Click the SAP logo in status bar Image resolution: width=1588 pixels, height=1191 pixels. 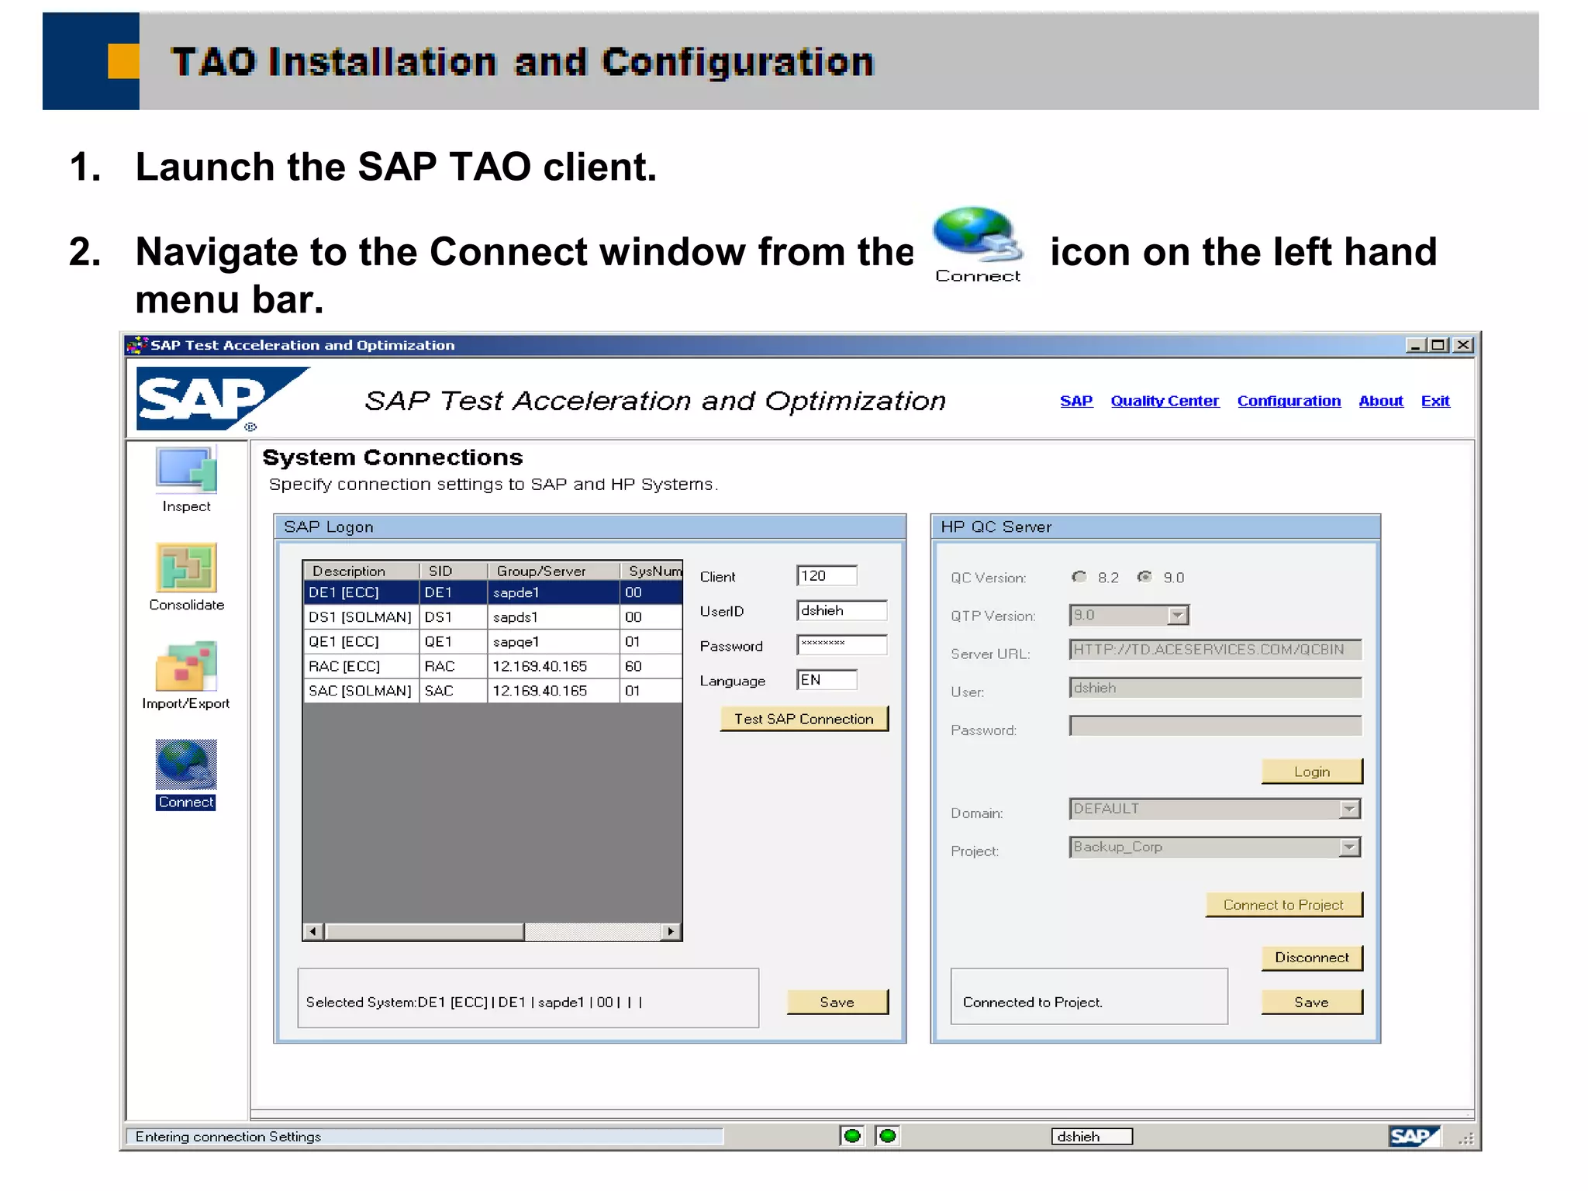pyautogui.click(x=1414, y=1136)
